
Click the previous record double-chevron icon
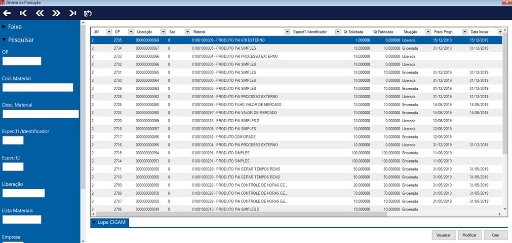[x=39, y=13]
